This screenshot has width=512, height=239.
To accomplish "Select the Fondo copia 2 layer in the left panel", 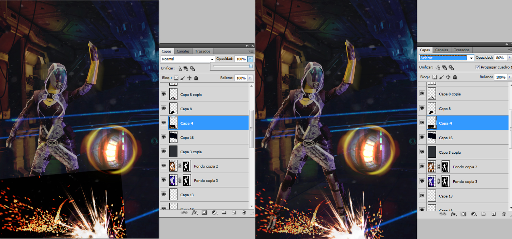I will tap(205, 166).
